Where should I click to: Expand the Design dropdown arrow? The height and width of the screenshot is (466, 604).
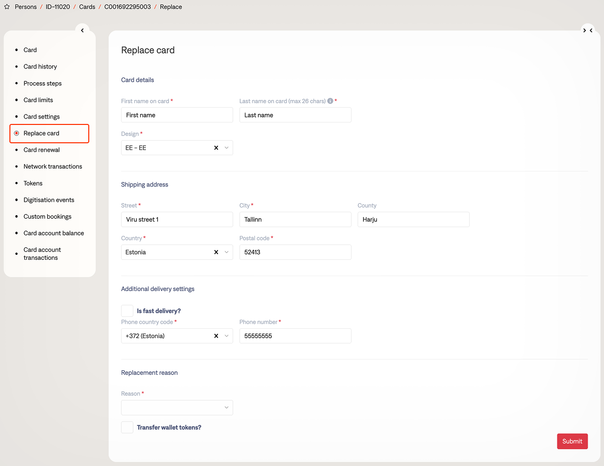click(x=227, y=148)
